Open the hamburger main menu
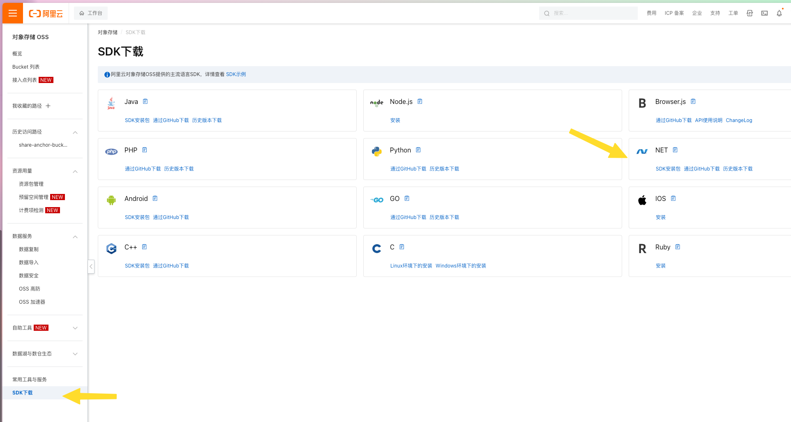This screenshot has width=791, height=422. coord(13,13)
